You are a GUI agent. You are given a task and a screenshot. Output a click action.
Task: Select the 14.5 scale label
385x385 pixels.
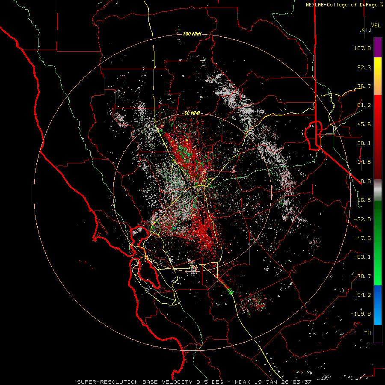(x=364, y=162)
